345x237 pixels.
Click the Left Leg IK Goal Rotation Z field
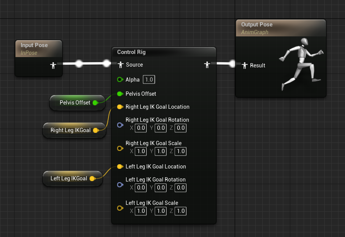click(181, 188)
